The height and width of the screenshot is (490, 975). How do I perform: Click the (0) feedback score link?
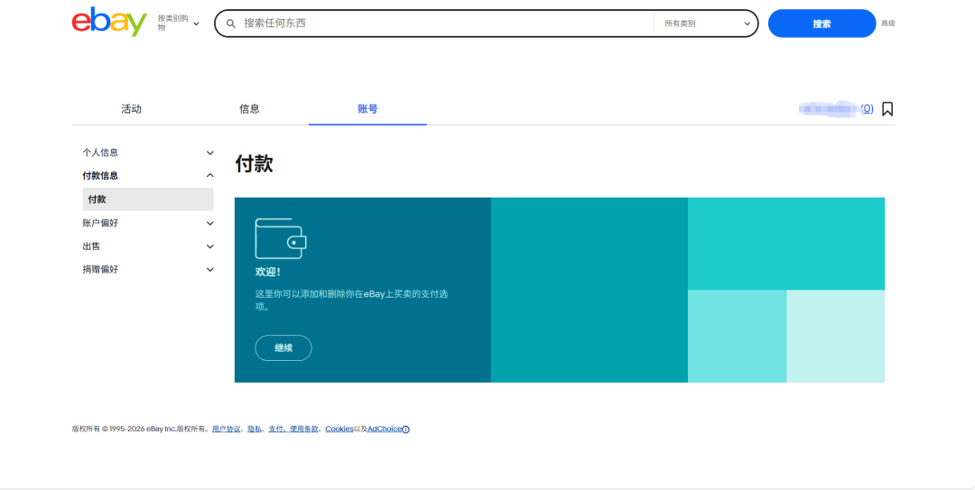click(x=867, y=109)
